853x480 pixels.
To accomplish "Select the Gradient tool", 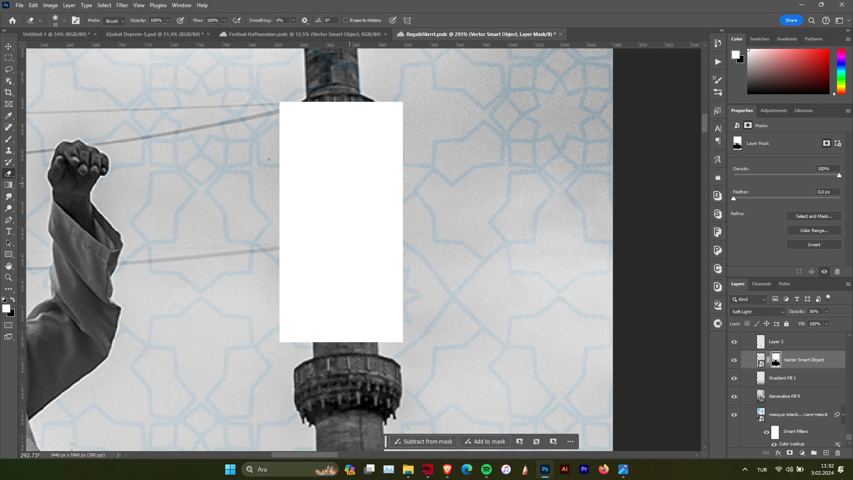I will (x=8, y=185).
